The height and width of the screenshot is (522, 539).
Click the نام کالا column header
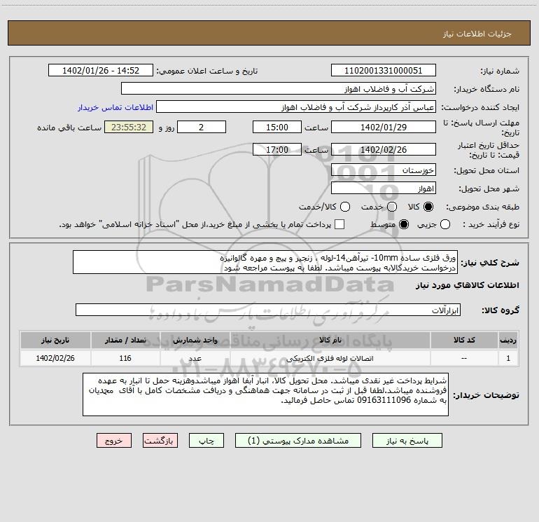coord(330,340)
